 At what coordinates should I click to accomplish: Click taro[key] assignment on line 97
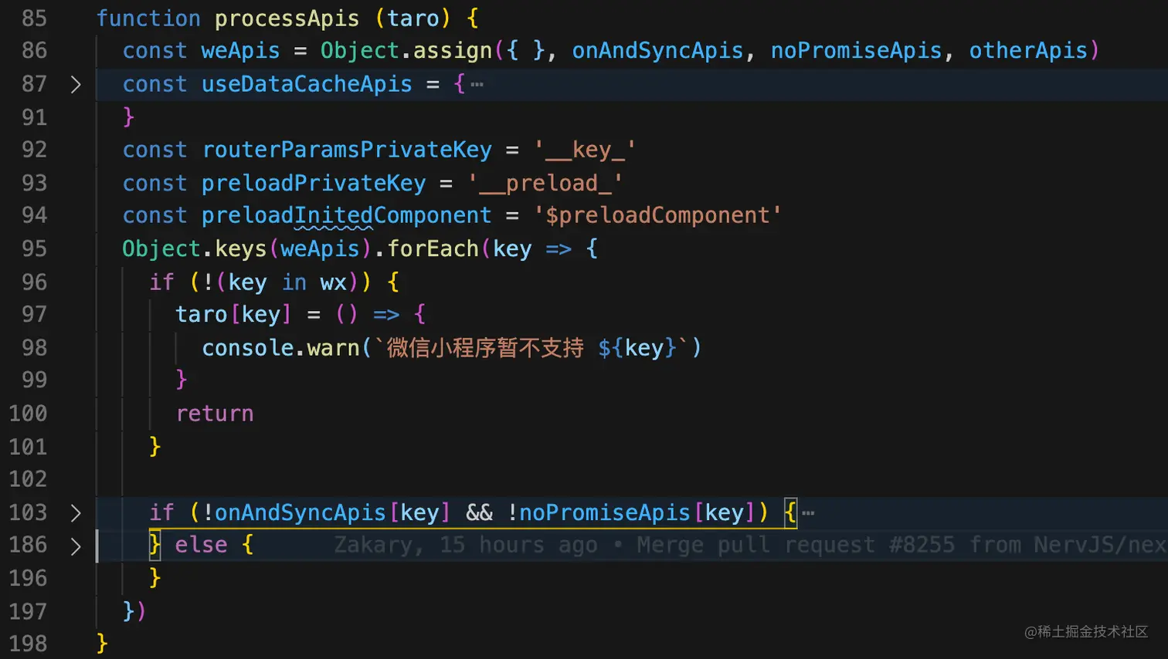pos(234,315)
